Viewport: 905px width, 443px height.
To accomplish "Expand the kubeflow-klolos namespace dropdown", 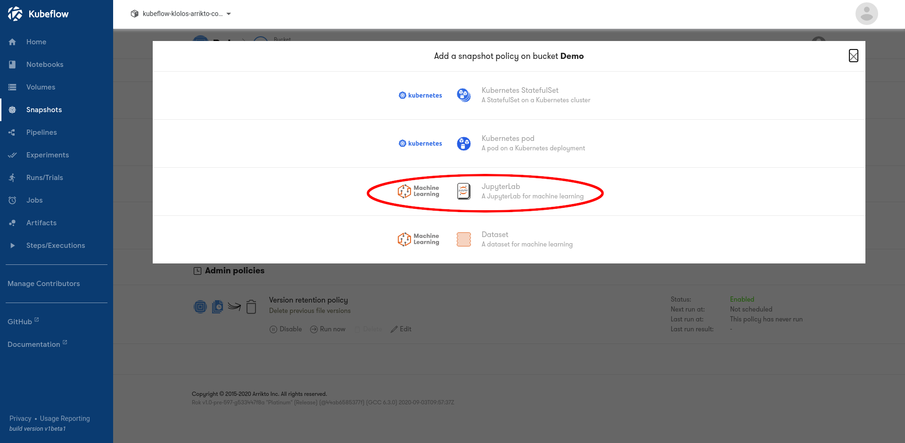I will click(181, 14).
